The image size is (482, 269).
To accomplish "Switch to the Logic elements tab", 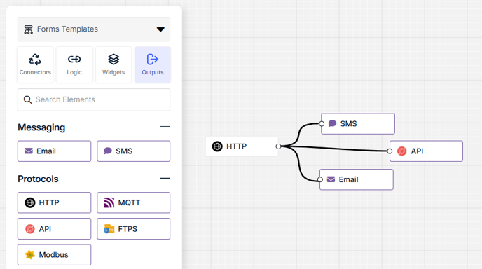I will click(x=74, y=64).
